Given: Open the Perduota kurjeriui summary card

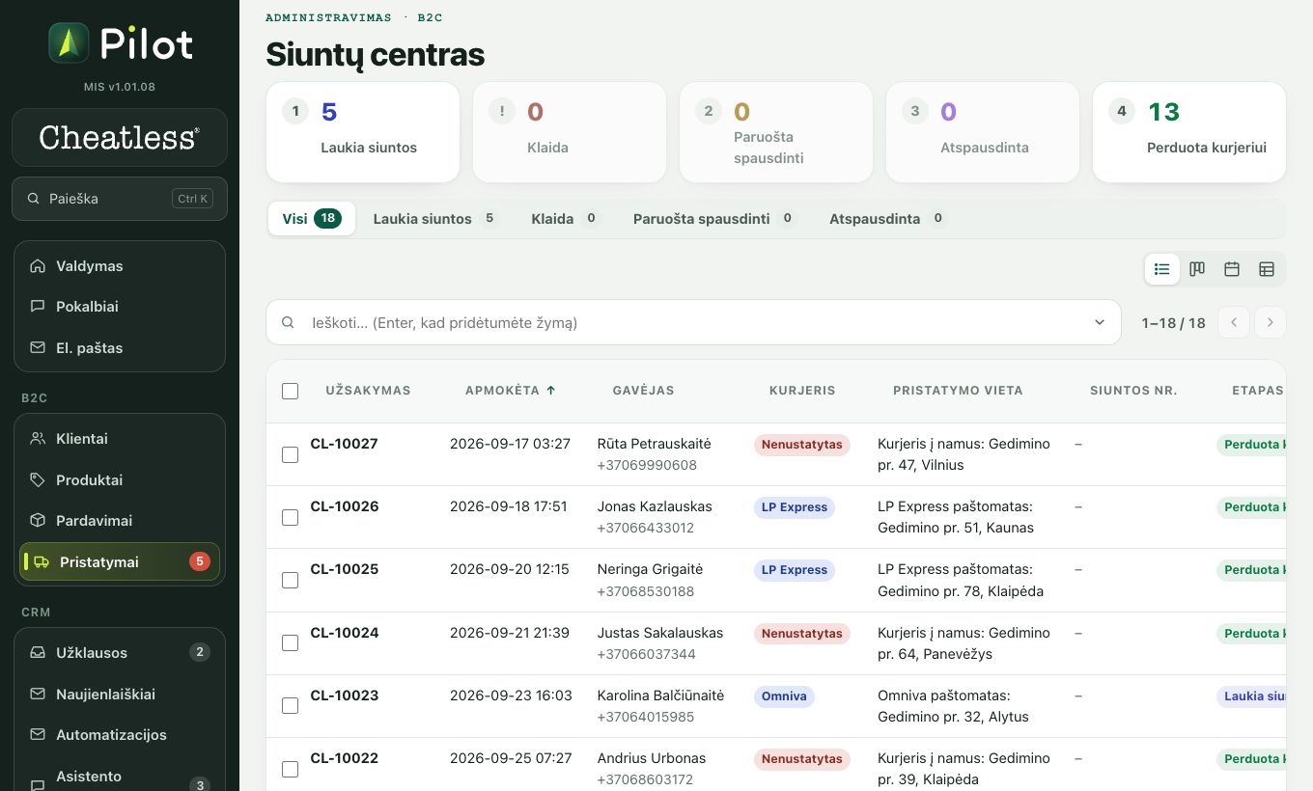Looking at the screenshot, I should [1189, 132].
